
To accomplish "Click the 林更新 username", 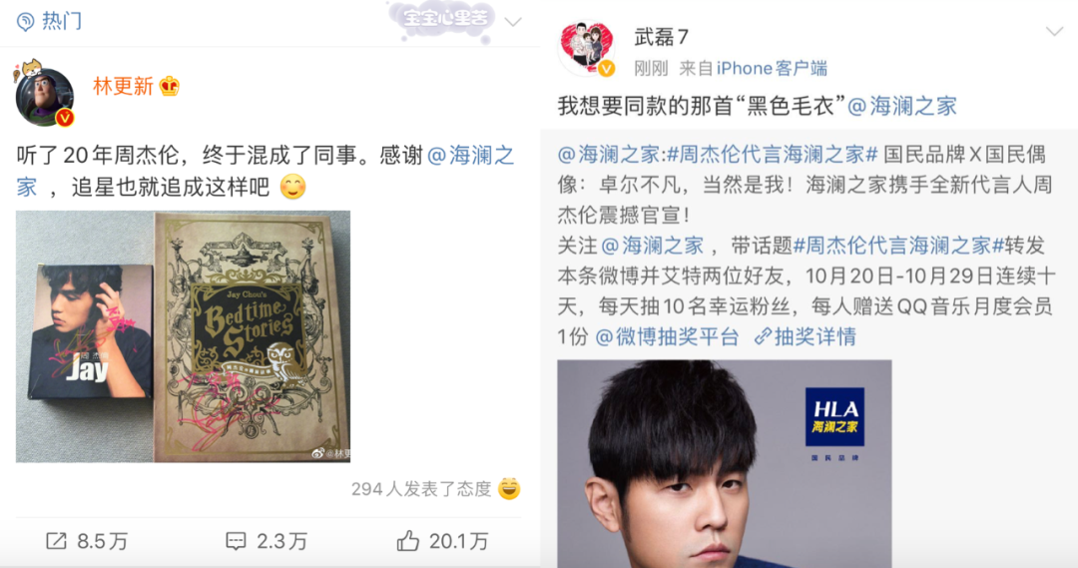I will tap(123, 86).
